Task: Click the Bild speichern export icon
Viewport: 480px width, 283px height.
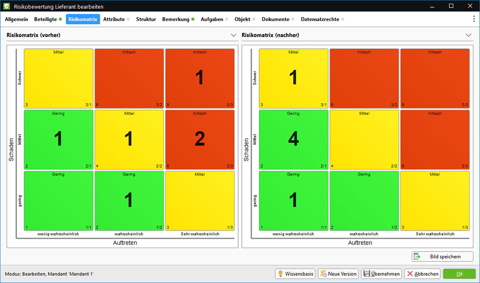Action: coord(418,256)
